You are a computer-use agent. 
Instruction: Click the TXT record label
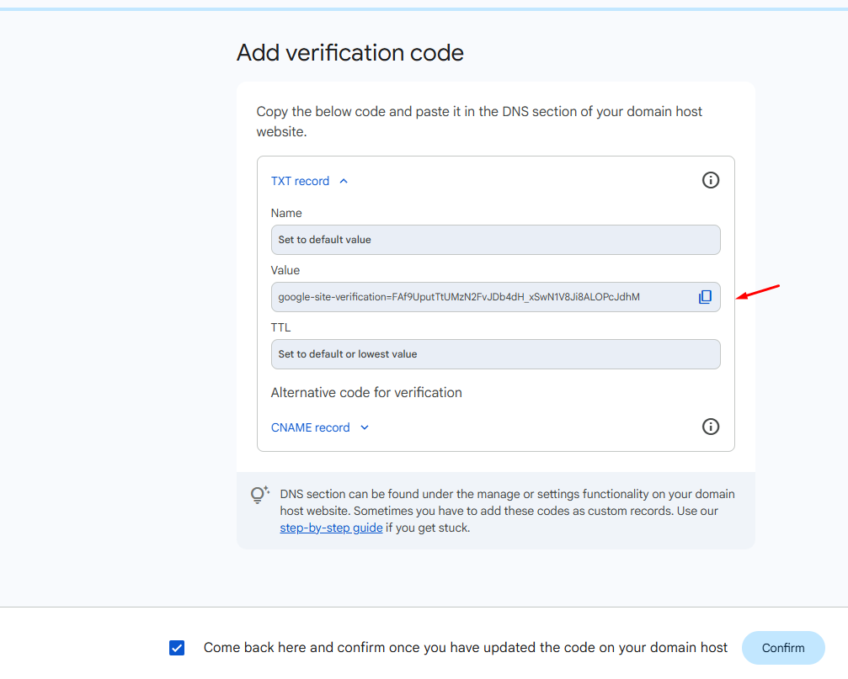(x=300, y=181)
